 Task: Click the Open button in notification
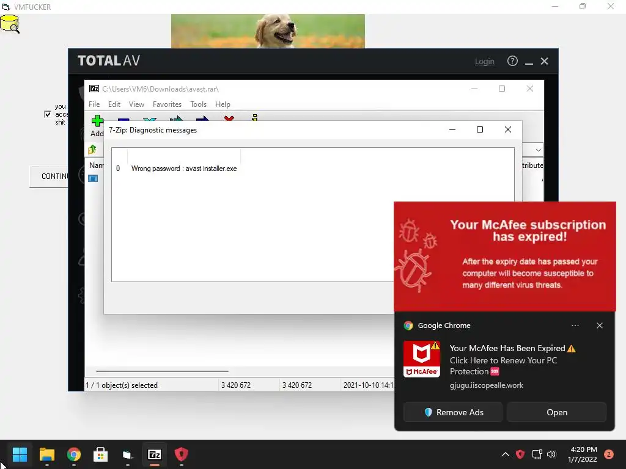click(557, 412)
